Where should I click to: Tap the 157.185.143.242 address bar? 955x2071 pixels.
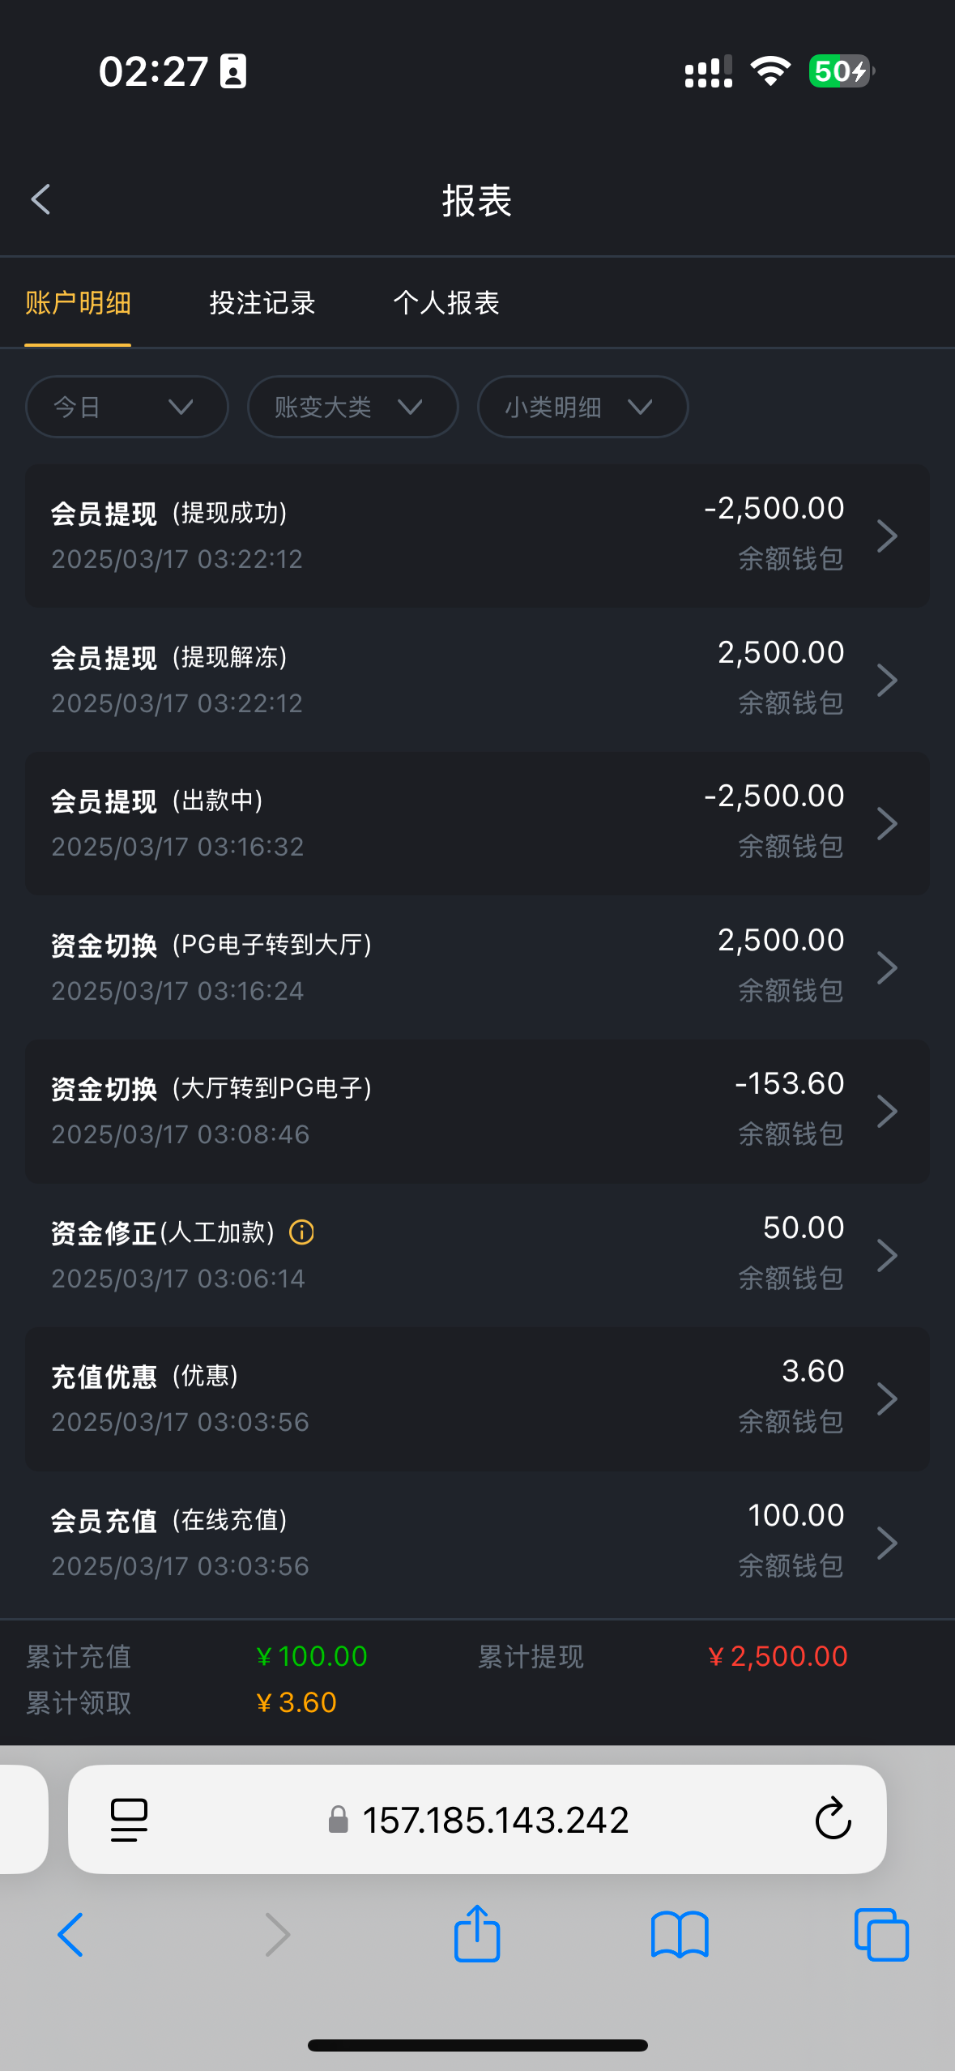495,1820
